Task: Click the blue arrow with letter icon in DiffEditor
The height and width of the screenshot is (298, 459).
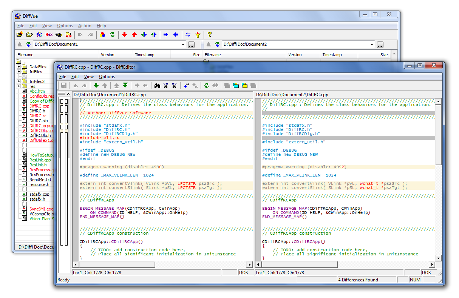Action: click(186, 86)
